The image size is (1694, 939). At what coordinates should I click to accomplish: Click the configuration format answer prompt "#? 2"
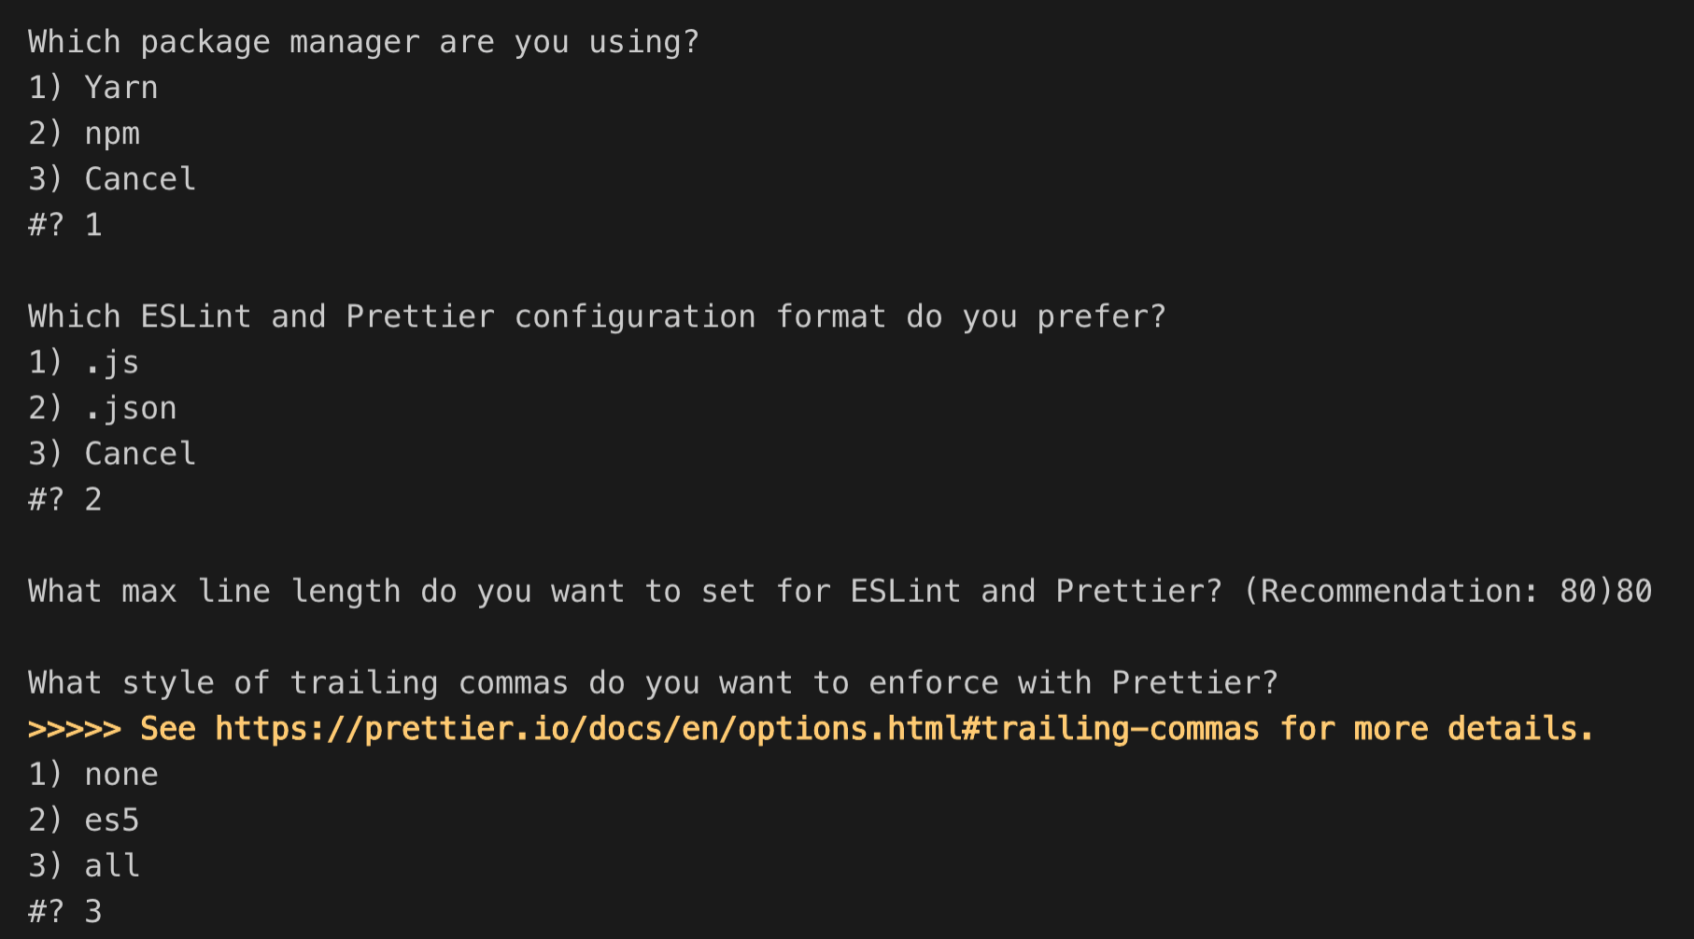point(65,499)
